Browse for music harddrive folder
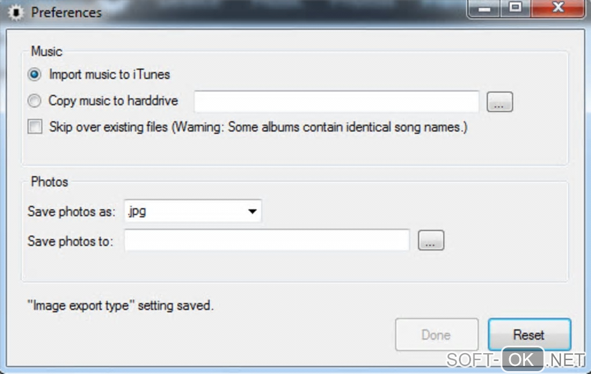The height and width of the screenshot is (374, 591). (499, 102)
